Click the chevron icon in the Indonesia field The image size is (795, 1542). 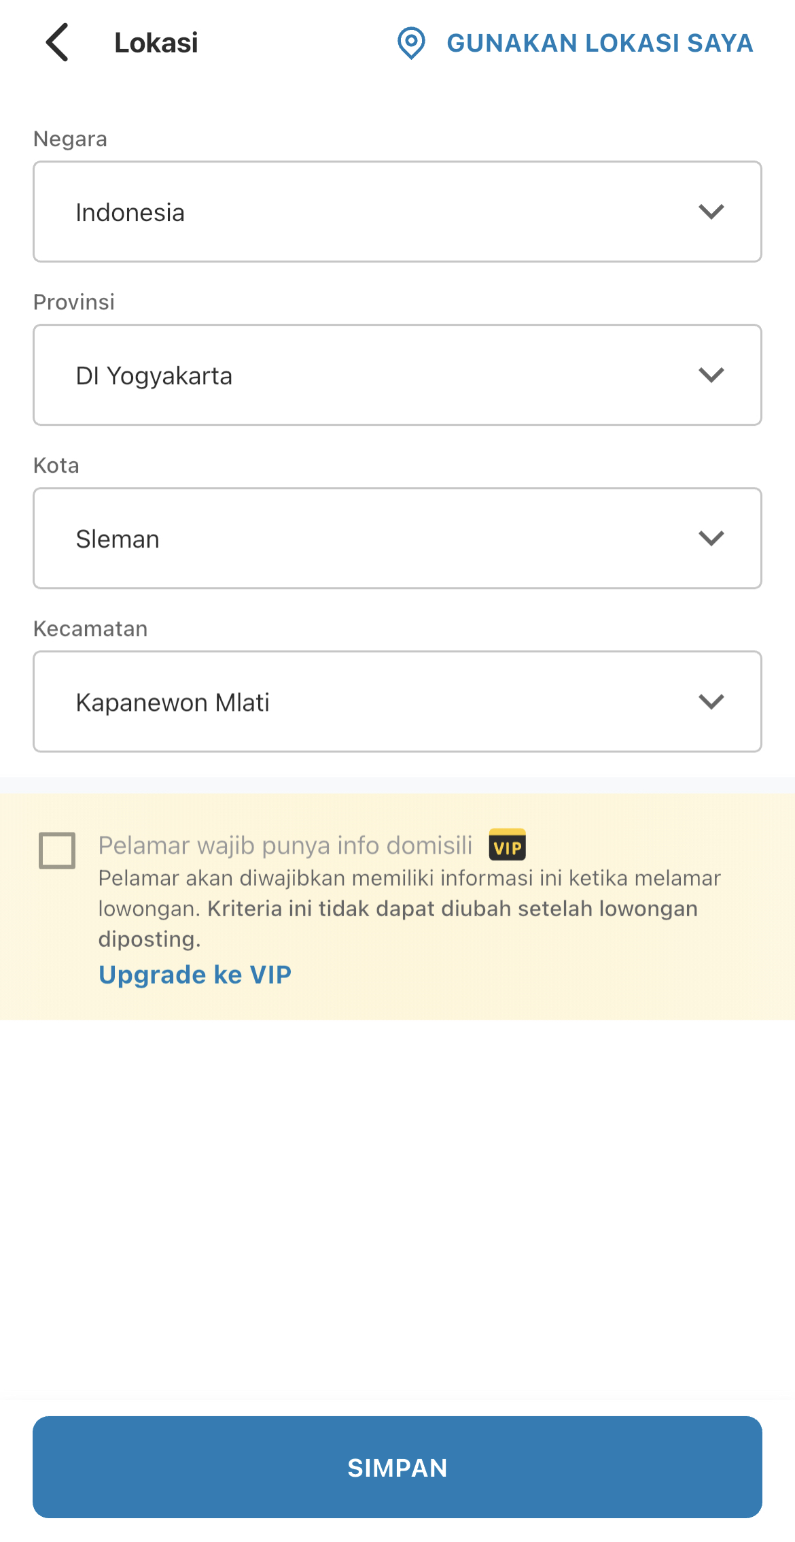[711, 212]
